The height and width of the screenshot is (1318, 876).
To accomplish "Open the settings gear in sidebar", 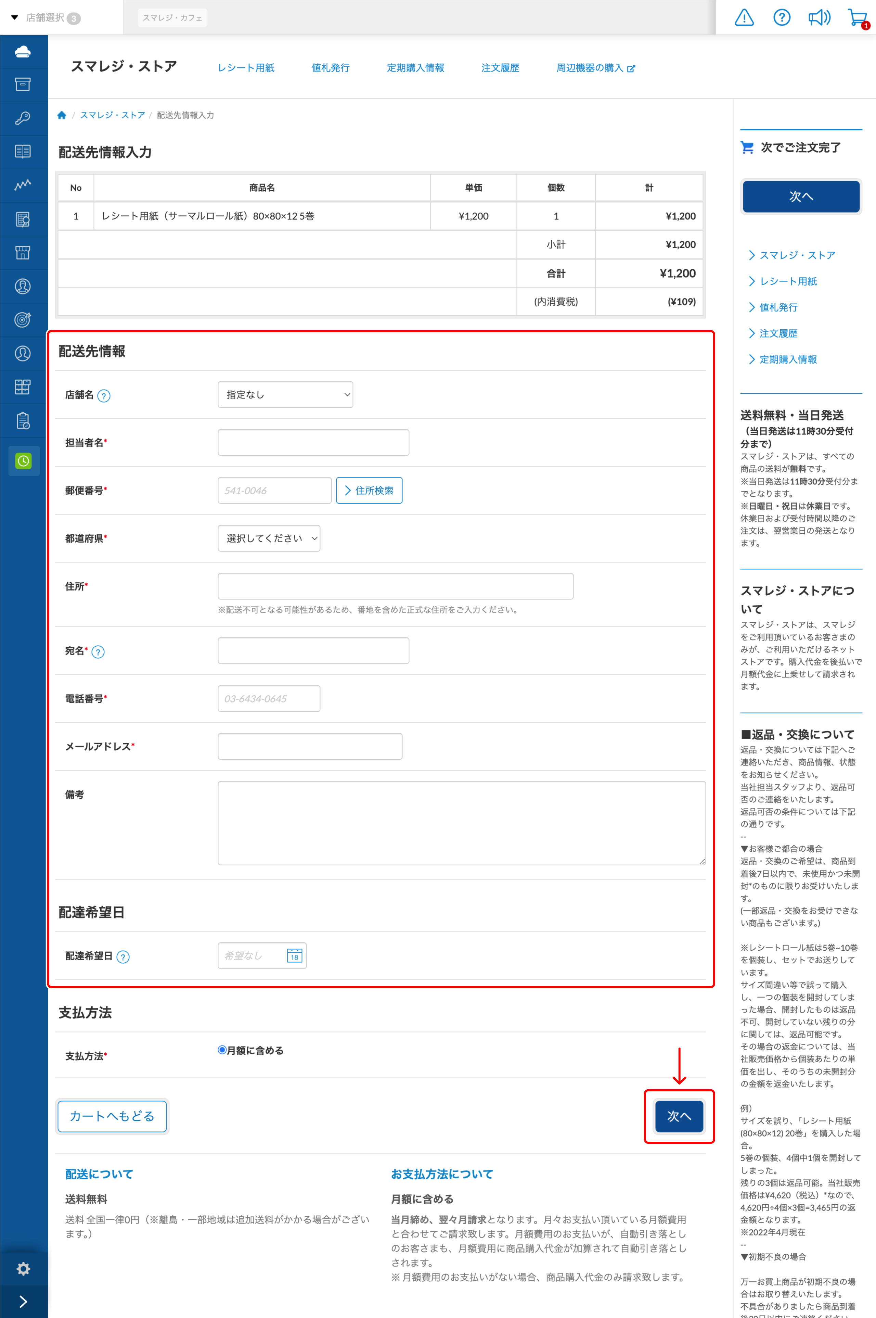I will pyautogui.click(x=23, y=1268).
